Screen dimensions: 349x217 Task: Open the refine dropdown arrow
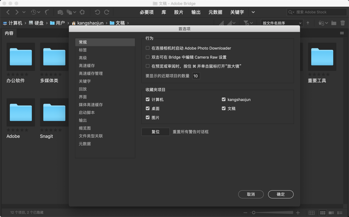click(x=75, y=12)
